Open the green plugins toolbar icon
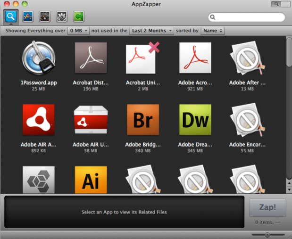This screenshot has height=239, width=292. point(79,16)
